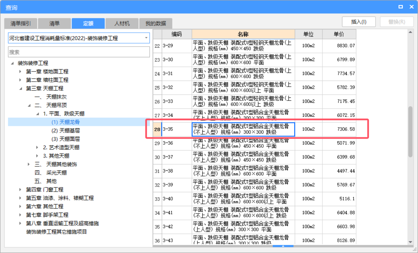Open the 人材机 tab
The image size is (418, 253).
click(122, 23)
